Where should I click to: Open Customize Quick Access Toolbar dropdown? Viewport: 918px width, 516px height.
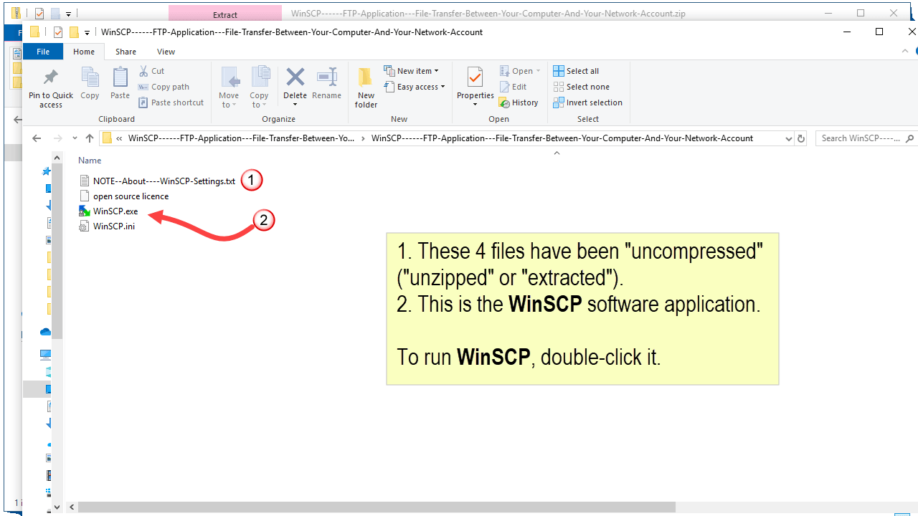click(x=87, y=32)
